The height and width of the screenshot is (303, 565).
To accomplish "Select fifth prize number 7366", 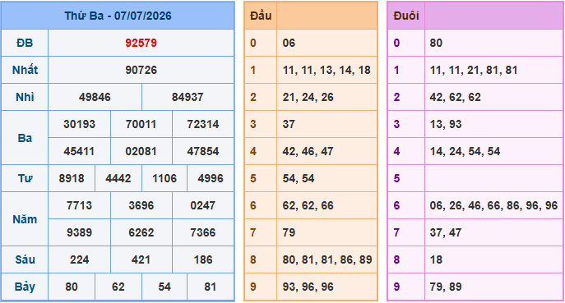I will pos(203,232).
